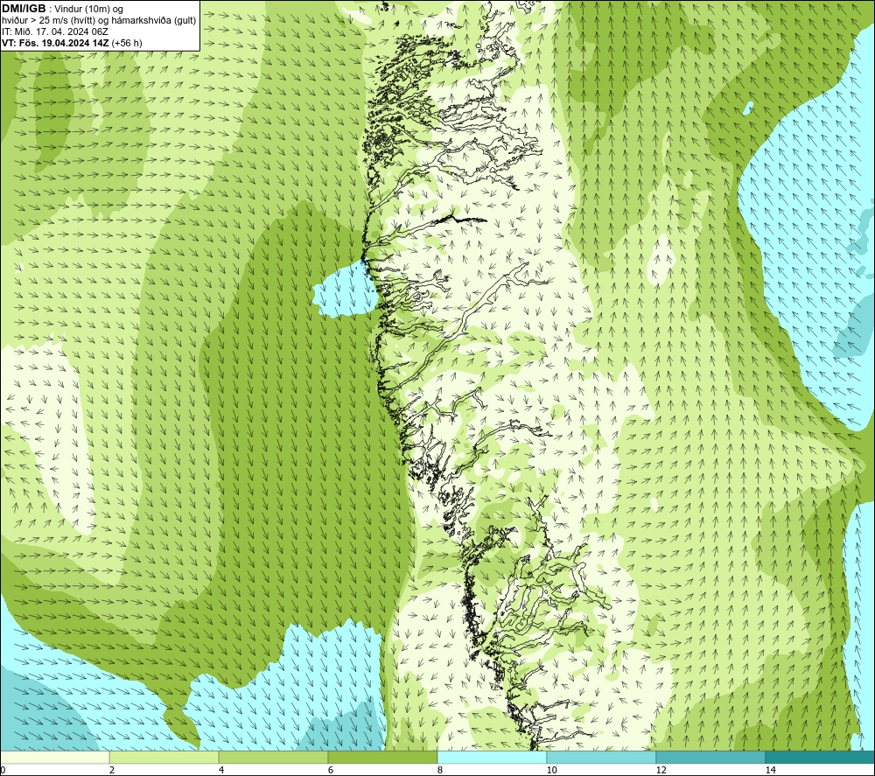Screen dimensions: 875x776
Task: Select the 'IT: Mið. 17. 04. 2024 06Z' line
Action: tap(55, 31)
